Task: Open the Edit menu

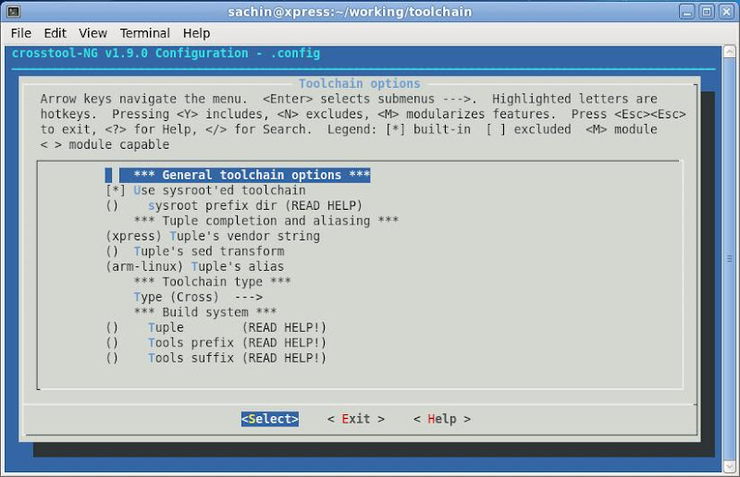Action: click(x=55, y=33)
